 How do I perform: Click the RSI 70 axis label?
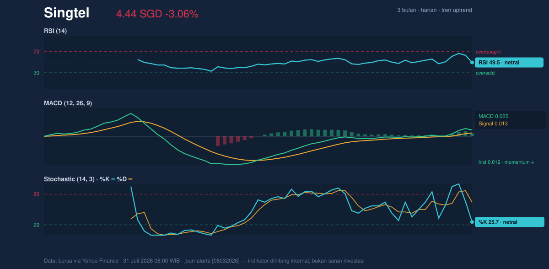[x=37, y=52]
